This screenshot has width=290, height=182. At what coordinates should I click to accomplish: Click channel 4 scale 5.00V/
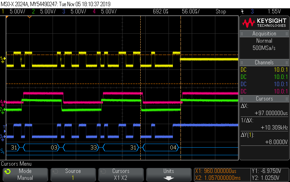click(109, 12)
